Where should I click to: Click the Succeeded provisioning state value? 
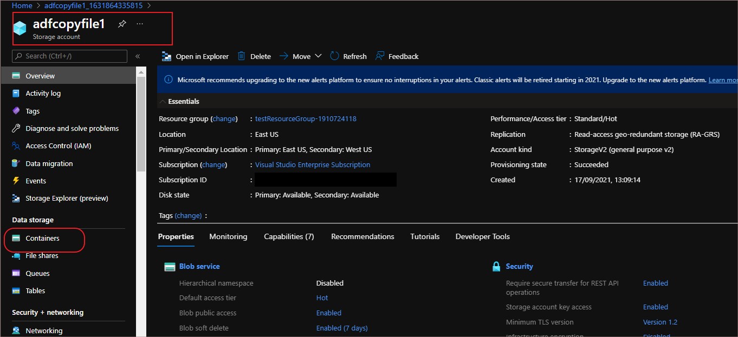(x=591, y=164)
